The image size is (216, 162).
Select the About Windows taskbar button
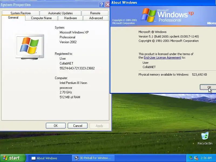pyautogui.click(x=50, y=158)
